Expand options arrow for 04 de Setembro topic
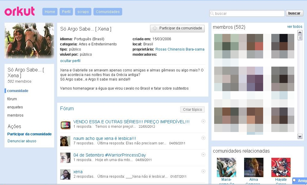Image resolution: width=307 pixels, height=185 pixels. [204, 155]
